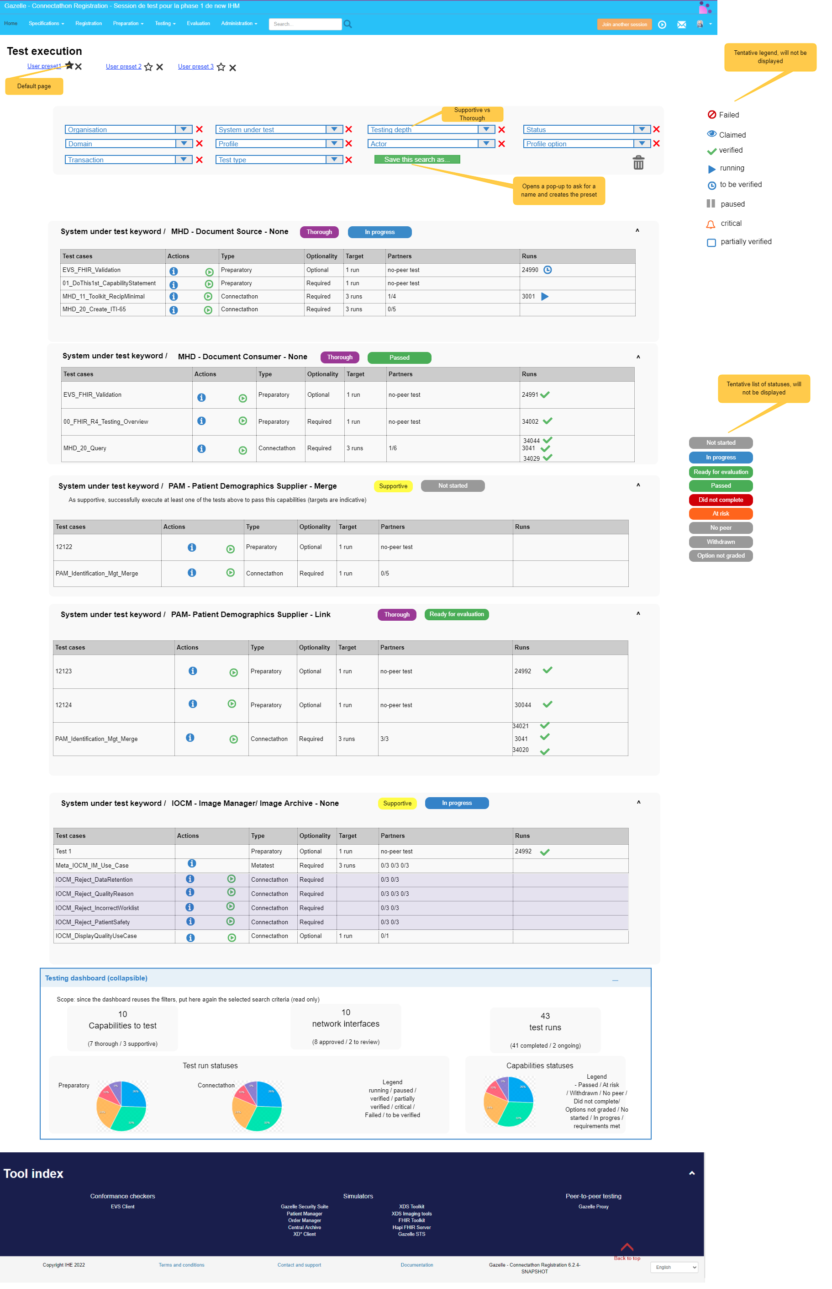Click the Capabilities statuses pie chart

(x=508, y=1102)
